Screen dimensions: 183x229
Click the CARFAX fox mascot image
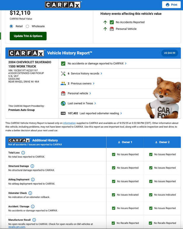[163, 98]
